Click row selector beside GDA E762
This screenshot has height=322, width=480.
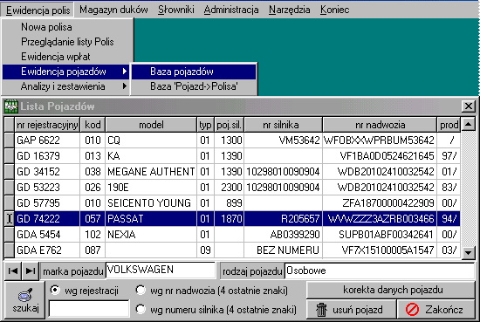point(10,250)
